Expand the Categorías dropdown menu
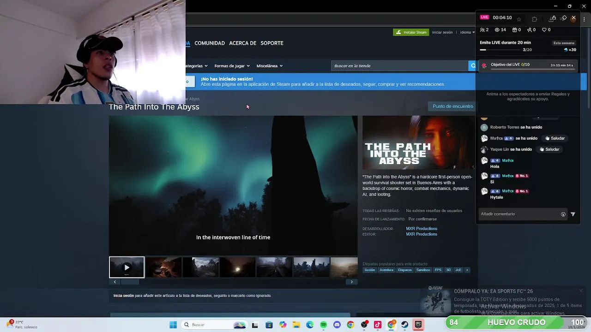Image resolution: width=591 pixels, height=332 pixels. (196, 66)
